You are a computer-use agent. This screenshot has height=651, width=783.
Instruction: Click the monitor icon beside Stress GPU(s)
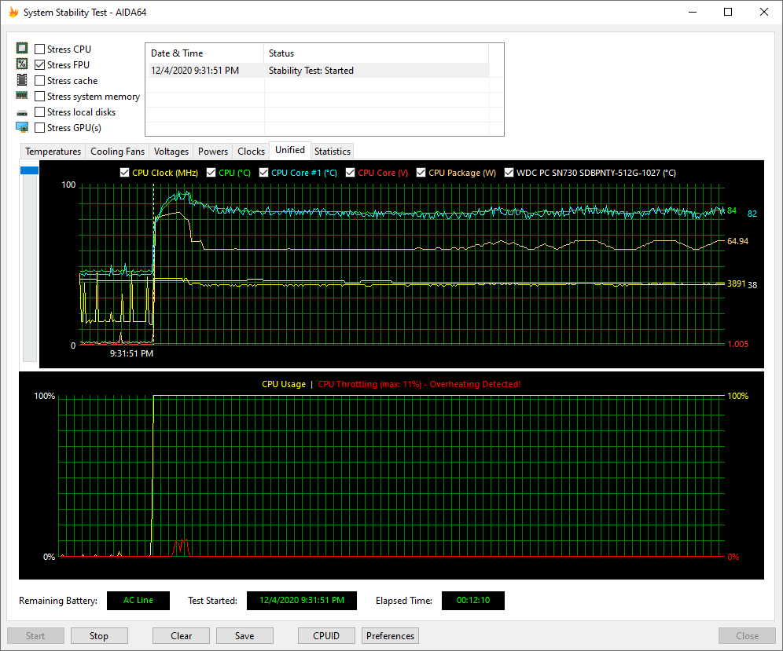click(22, 127)
